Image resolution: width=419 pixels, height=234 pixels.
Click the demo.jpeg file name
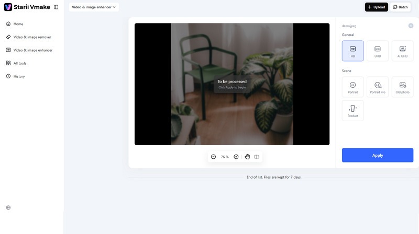coord(349,26)
